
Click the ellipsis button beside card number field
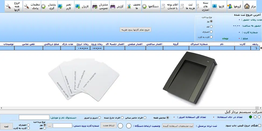[x=49, y=126]
